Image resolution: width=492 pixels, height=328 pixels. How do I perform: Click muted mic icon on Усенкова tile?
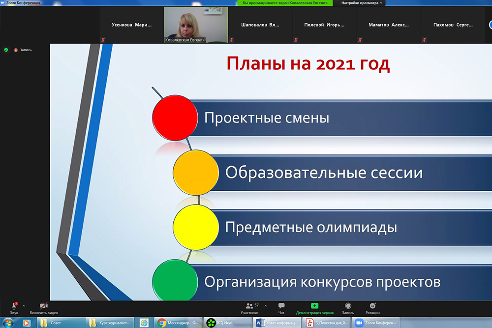103,40
